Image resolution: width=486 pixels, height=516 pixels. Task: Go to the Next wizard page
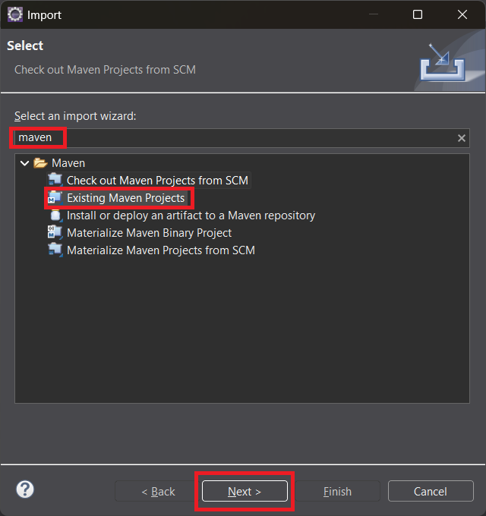[245, 491]
